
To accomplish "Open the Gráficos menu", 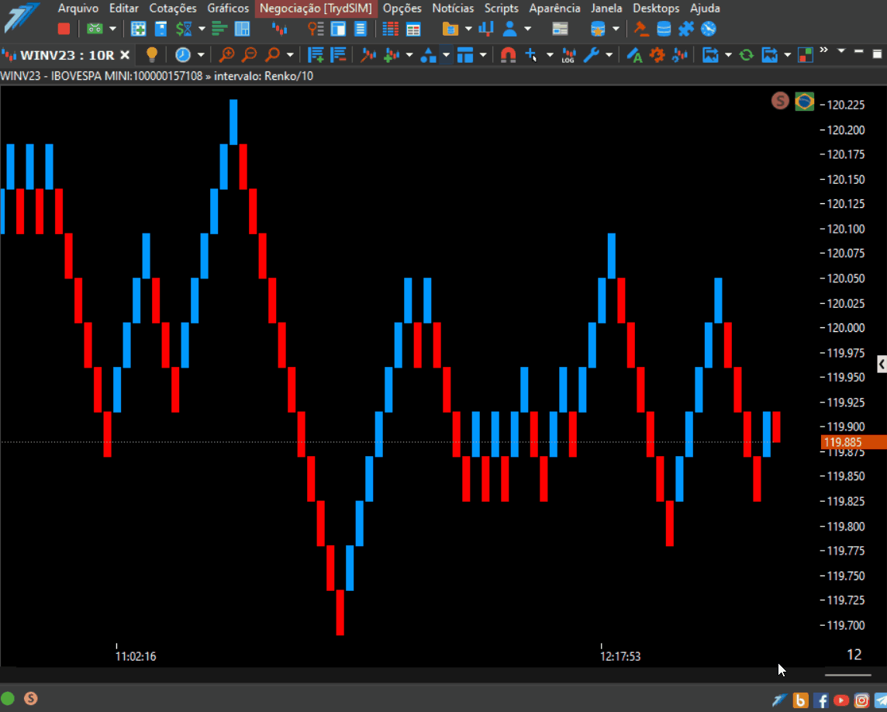I will tap(228, 9).
